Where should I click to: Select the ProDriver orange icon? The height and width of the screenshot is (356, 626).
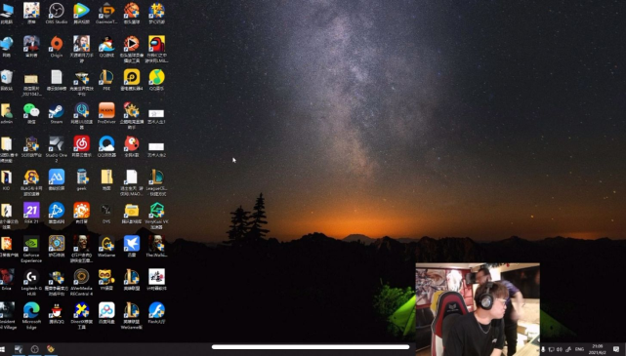tap(106, 113)
